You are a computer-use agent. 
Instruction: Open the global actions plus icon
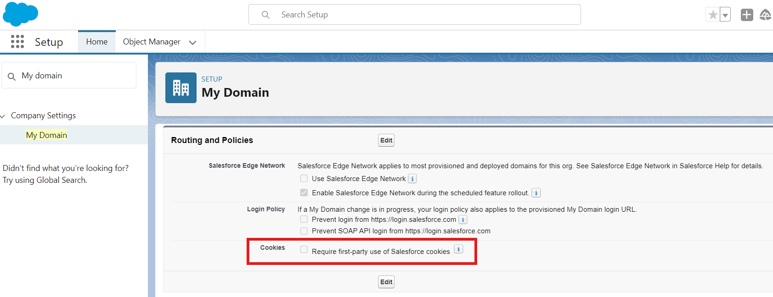pyautogui.click(x=747, y=15)
